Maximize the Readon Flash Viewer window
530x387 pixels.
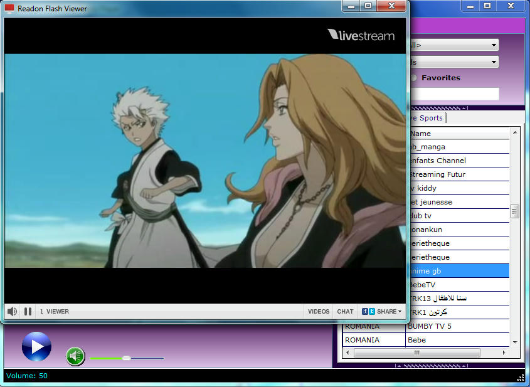[x=368, y=6]
